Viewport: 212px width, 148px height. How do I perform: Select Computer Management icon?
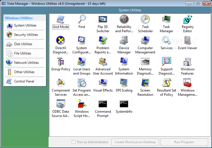coord(145,40)
